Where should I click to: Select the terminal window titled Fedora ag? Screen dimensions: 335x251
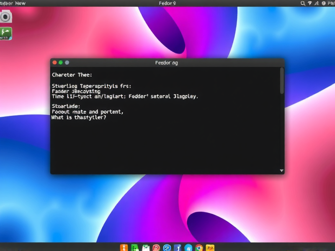(167, 63)
